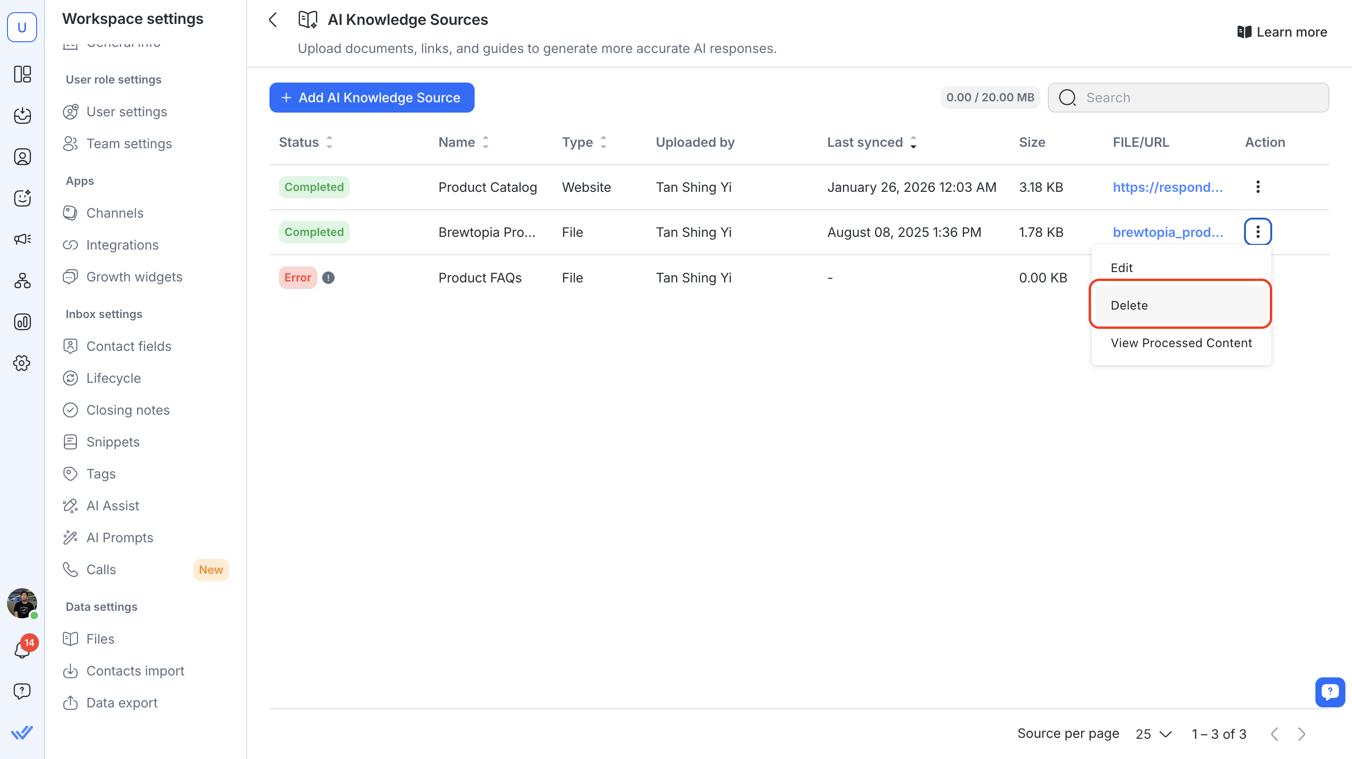Go to next page of sources
1352x759 pixels.
1302,734
